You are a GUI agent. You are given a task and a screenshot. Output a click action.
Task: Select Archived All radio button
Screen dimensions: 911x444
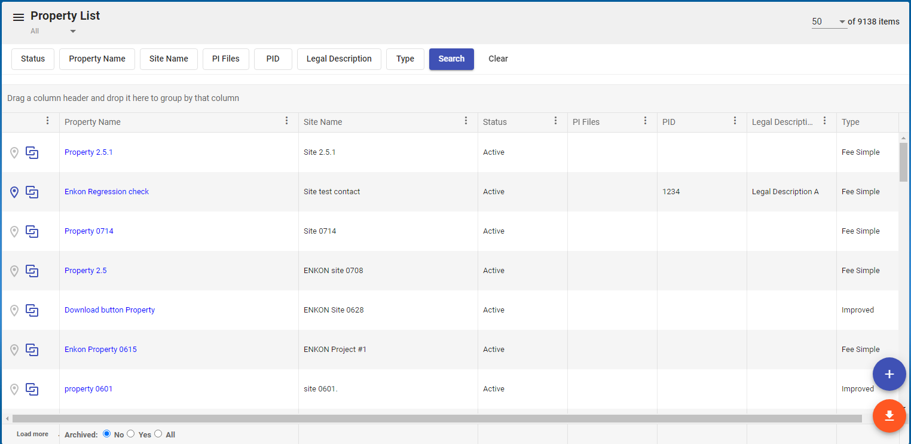158,434
